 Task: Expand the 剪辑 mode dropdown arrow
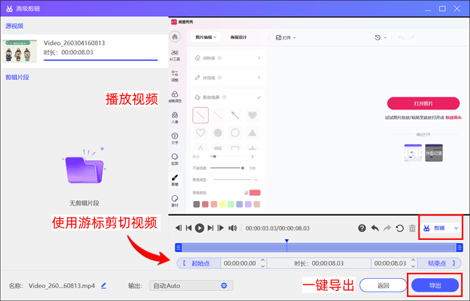[457, 228]
